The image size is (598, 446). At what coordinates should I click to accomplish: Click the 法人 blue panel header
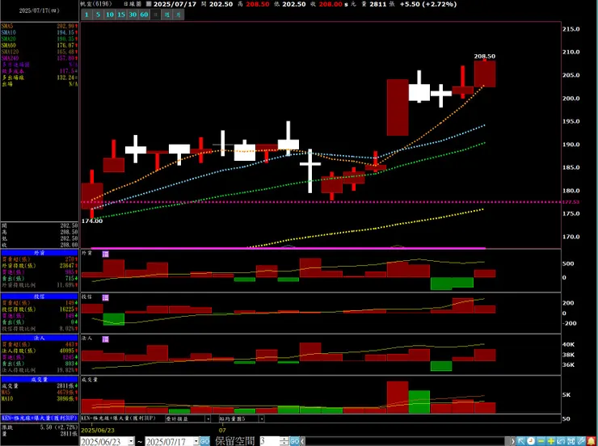[40, 338]
